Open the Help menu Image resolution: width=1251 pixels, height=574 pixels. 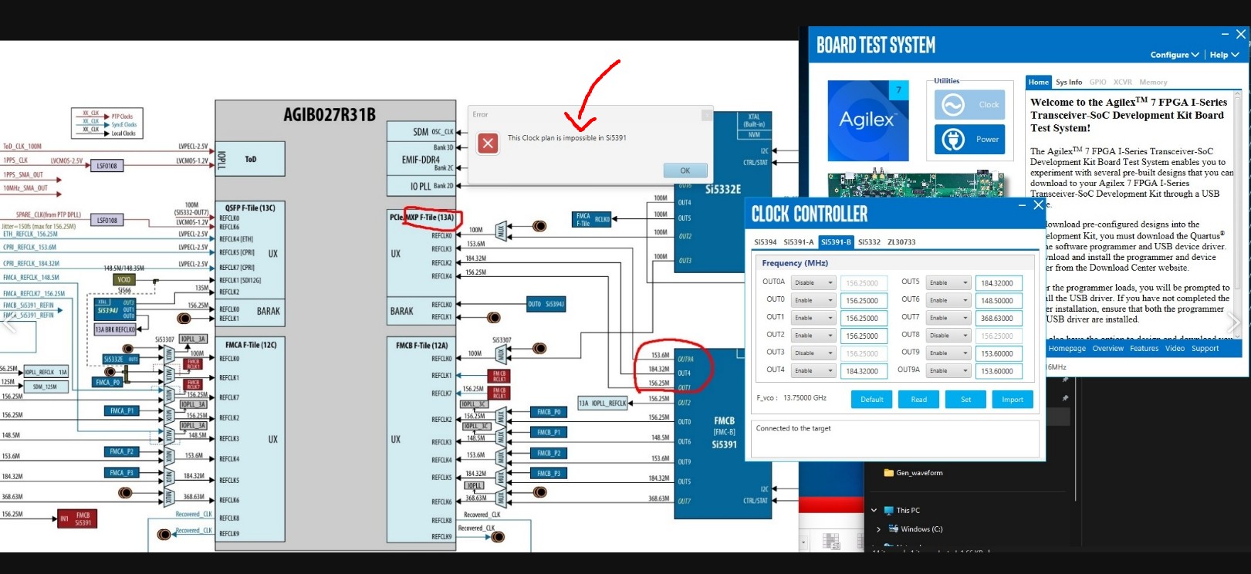pyautogui.click(x=1223, y=55)
